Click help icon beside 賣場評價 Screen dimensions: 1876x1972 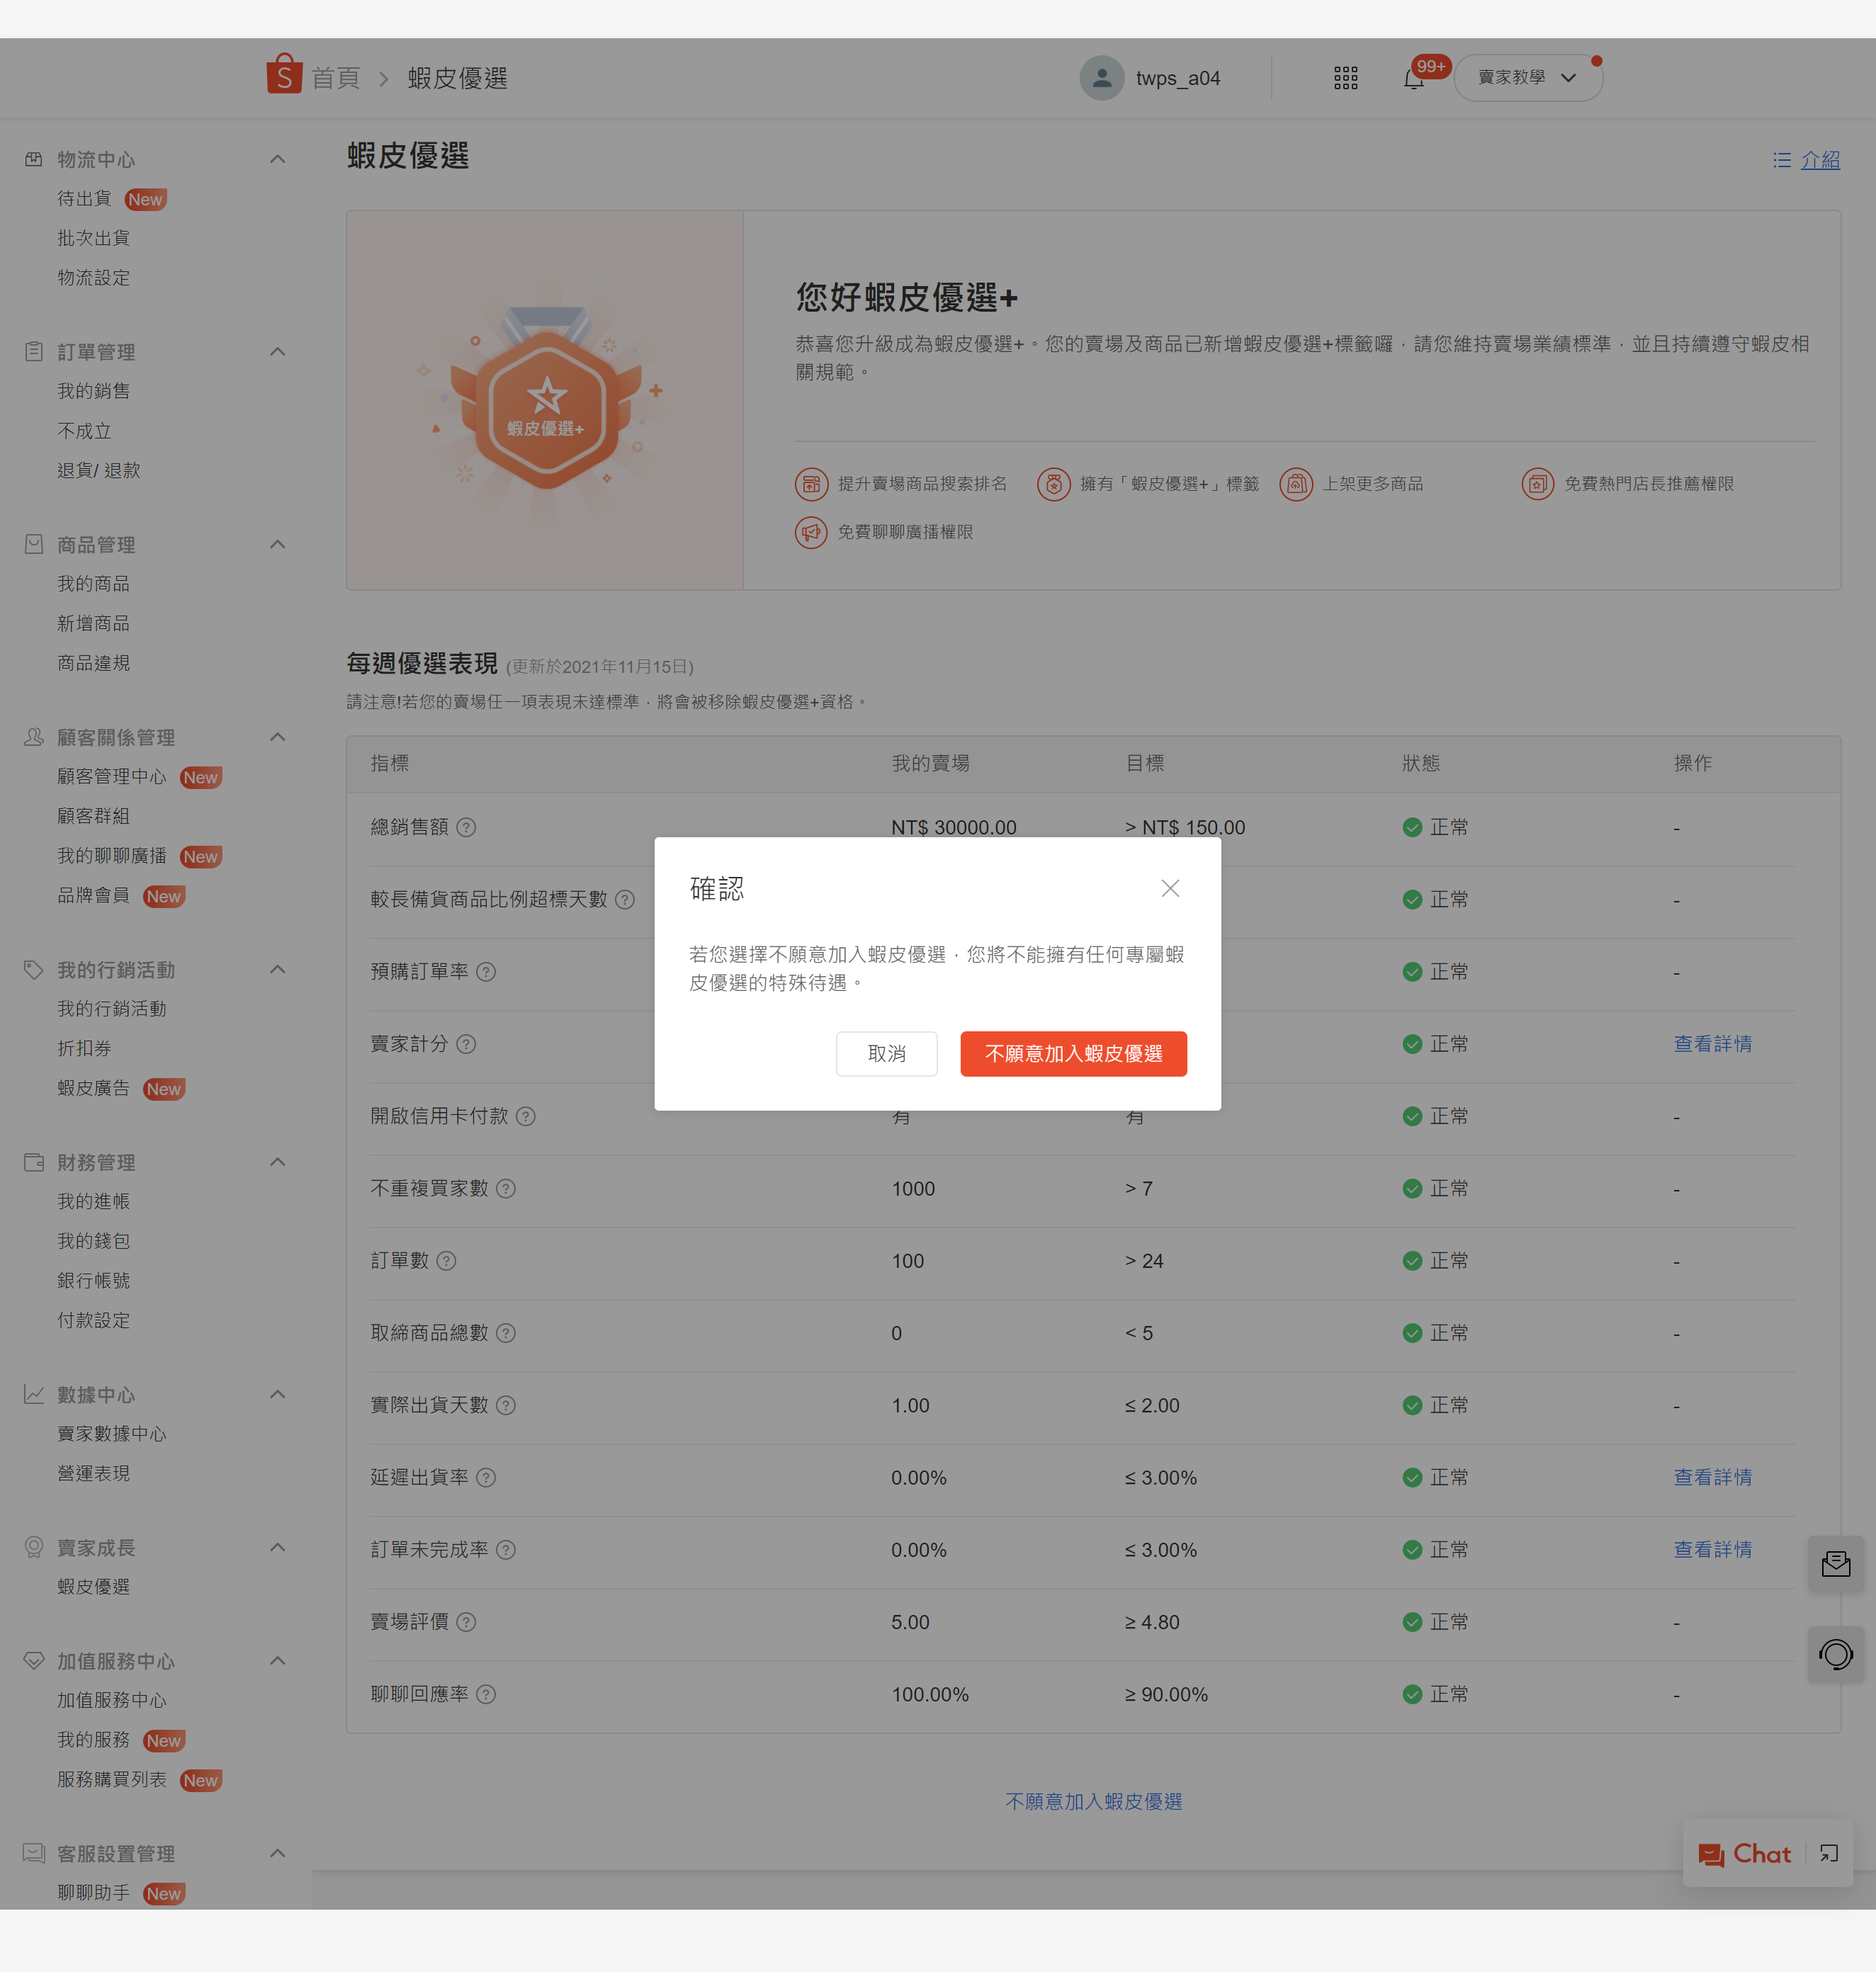click(466, 1622)
